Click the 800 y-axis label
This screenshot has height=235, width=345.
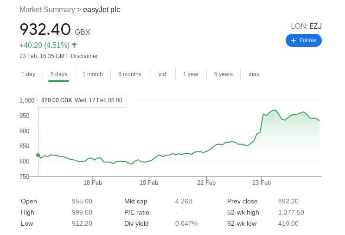coord(24,161)
